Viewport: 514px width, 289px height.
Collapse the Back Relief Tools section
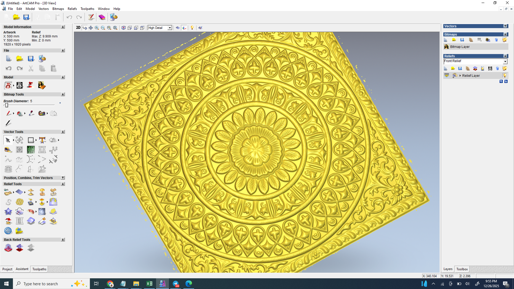point(63,239)
